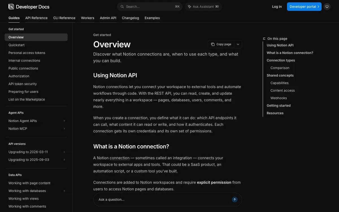
Task: Open the API Reference tab
Action: pyautogui.click(x=36, y=18)
